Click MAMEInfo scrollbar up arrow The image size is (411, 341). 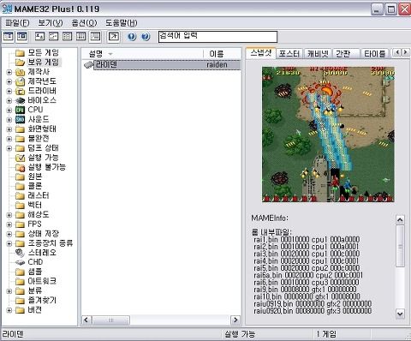pyautogui.click(x=400, y=220)
